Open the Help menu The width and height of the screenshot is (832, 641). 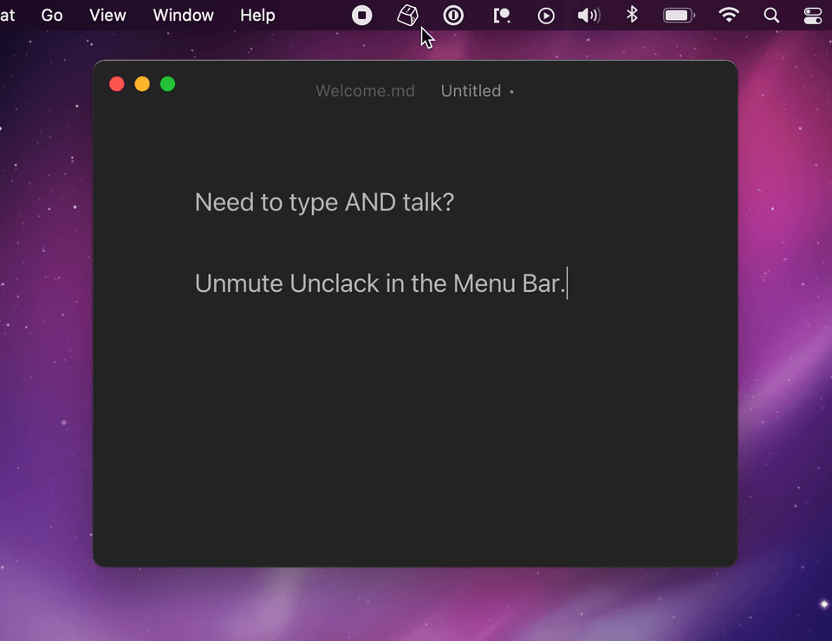pyautogui.click(x=257, y=16)
